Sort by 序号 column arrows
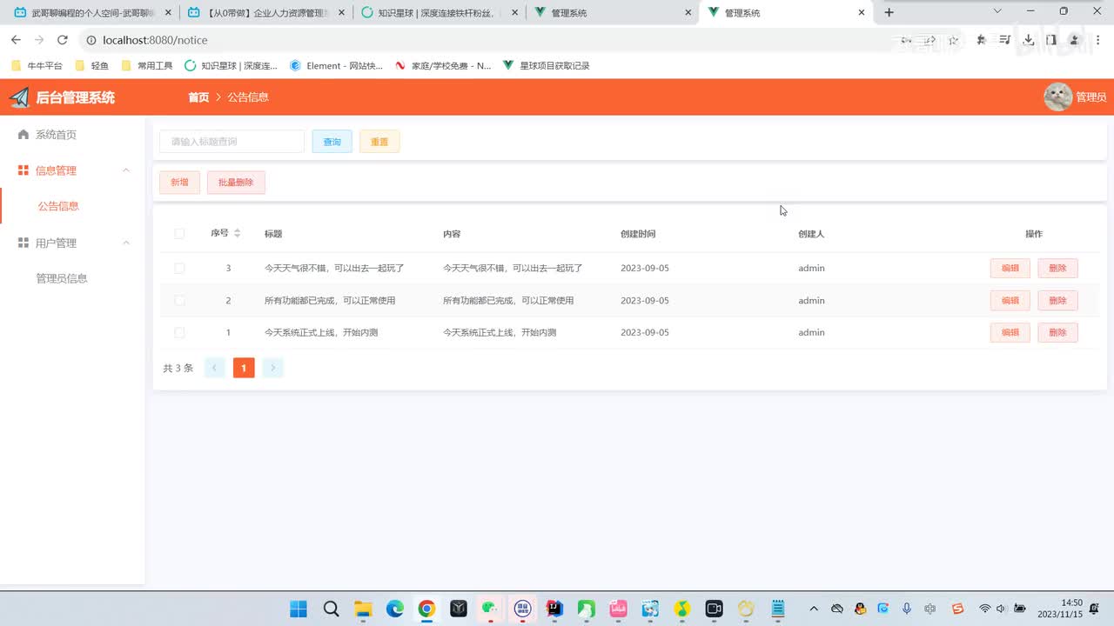This screenshot has width=1114, height=626. click(237, 233)
